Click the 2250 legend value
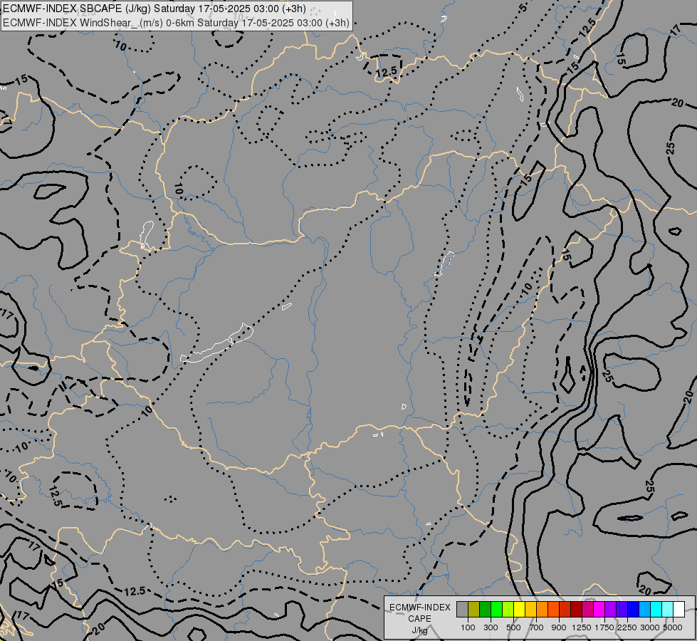Viewport: 697px width, 641px height. [x=627, y=627]
